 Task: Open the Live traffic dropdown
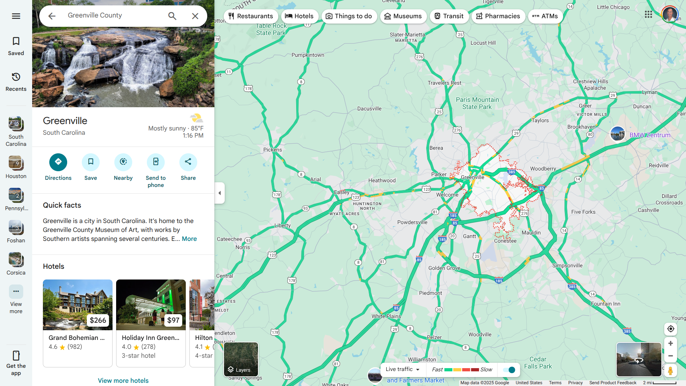pyautogui.click(x=403, y=370)
